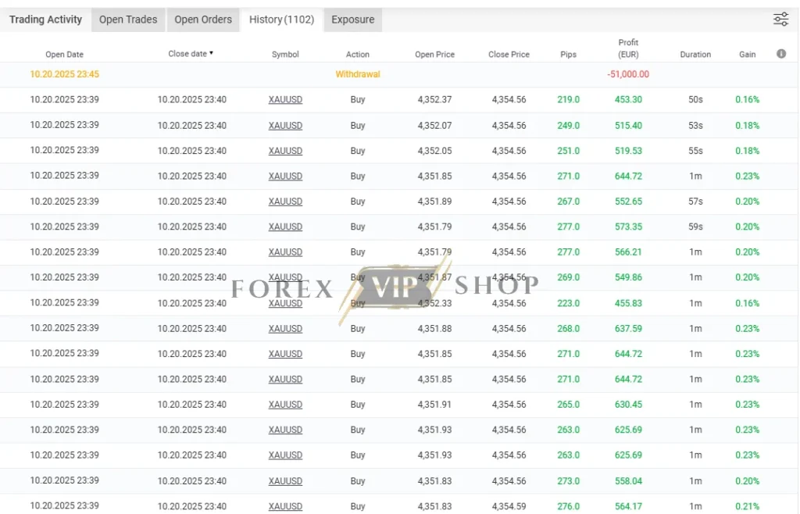
Task: Sort table by Symbol column header
Action: 285,54
